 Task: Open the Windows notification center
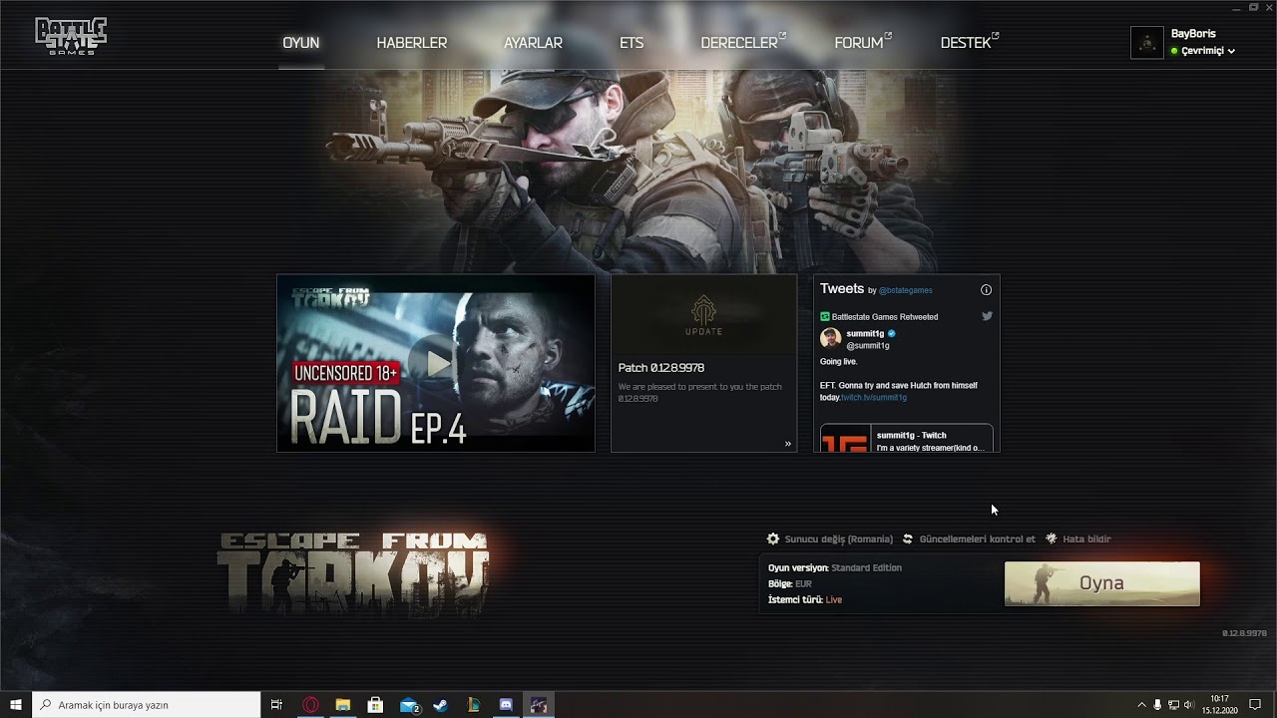1255,705
